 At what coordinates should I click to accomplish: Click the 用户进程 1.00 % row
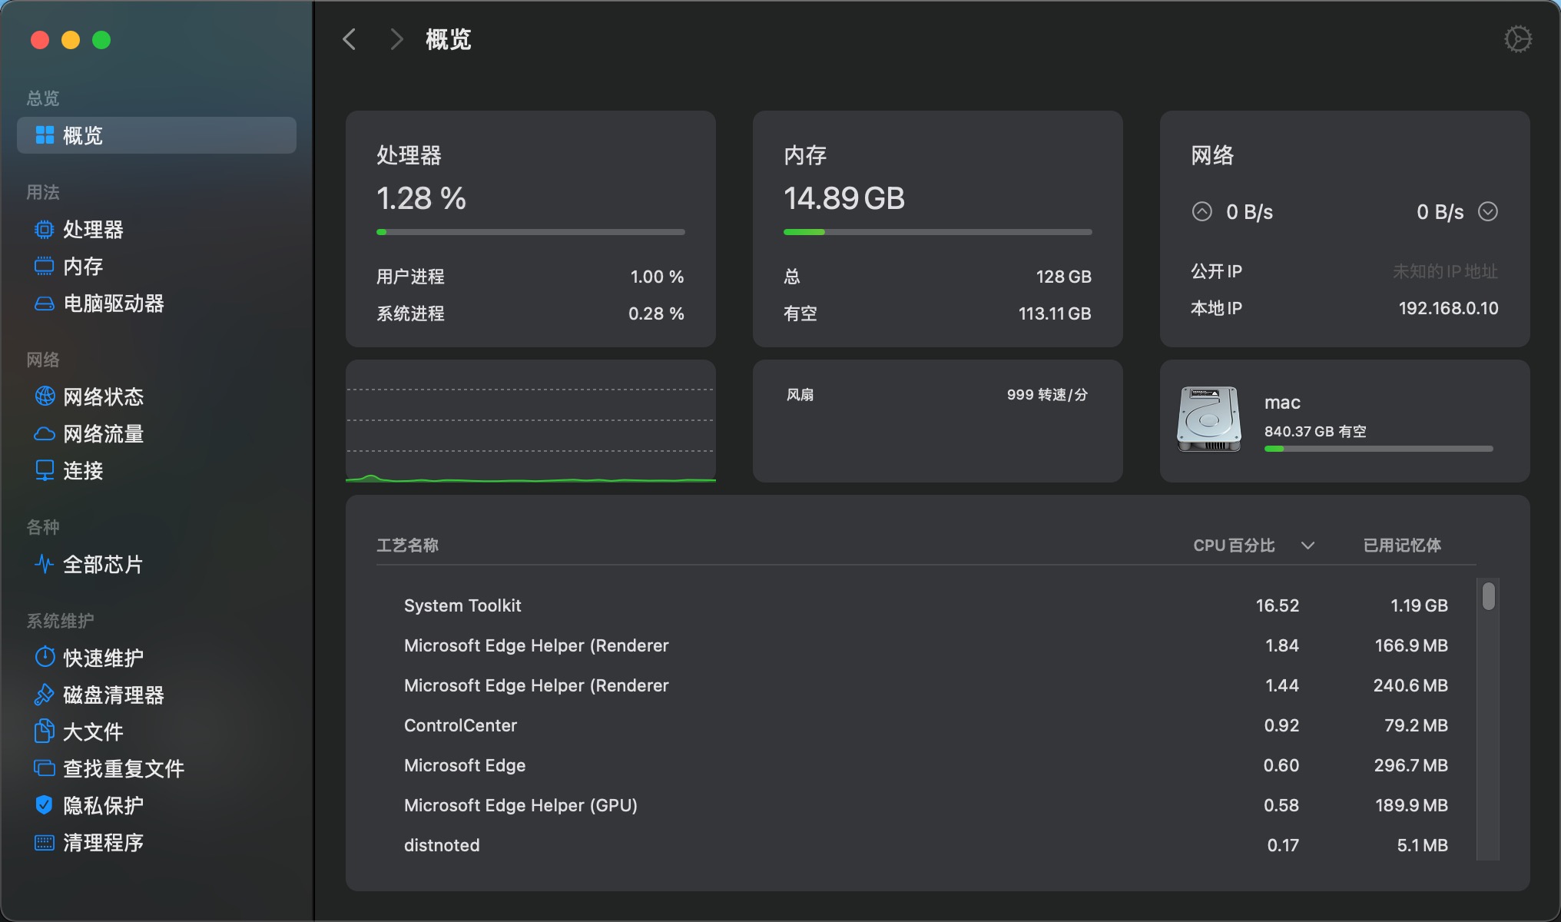click(x=531, y=277)
